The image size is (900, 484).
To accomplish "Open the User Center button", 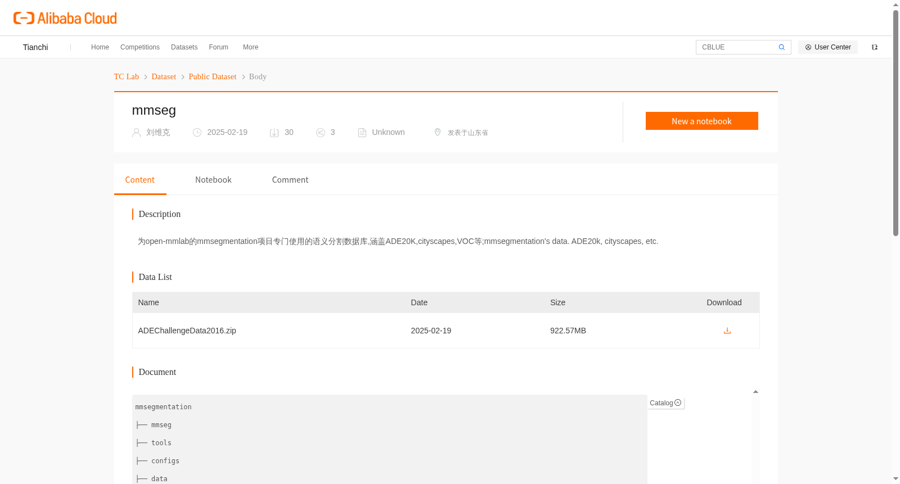I will tap(828, 47).
